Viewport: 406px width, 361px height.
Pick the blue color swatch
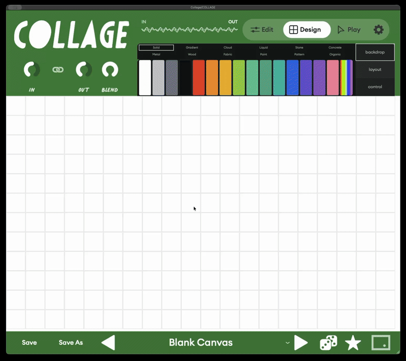[292, 78]
